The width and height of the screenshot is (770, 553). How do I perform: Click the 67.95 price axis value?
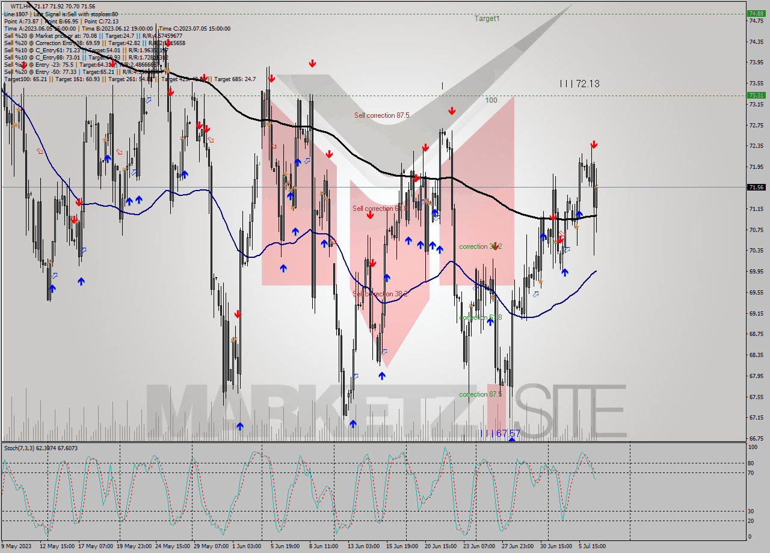(x=756, y=376)
